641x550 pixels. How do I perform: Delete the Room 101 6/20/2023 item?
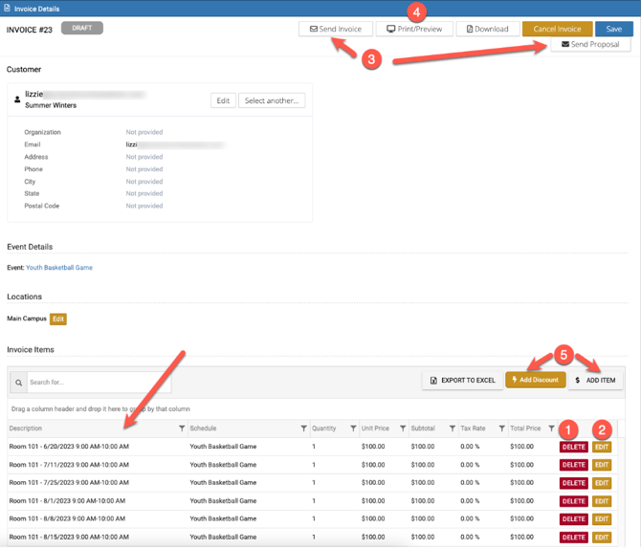(573, 447)
